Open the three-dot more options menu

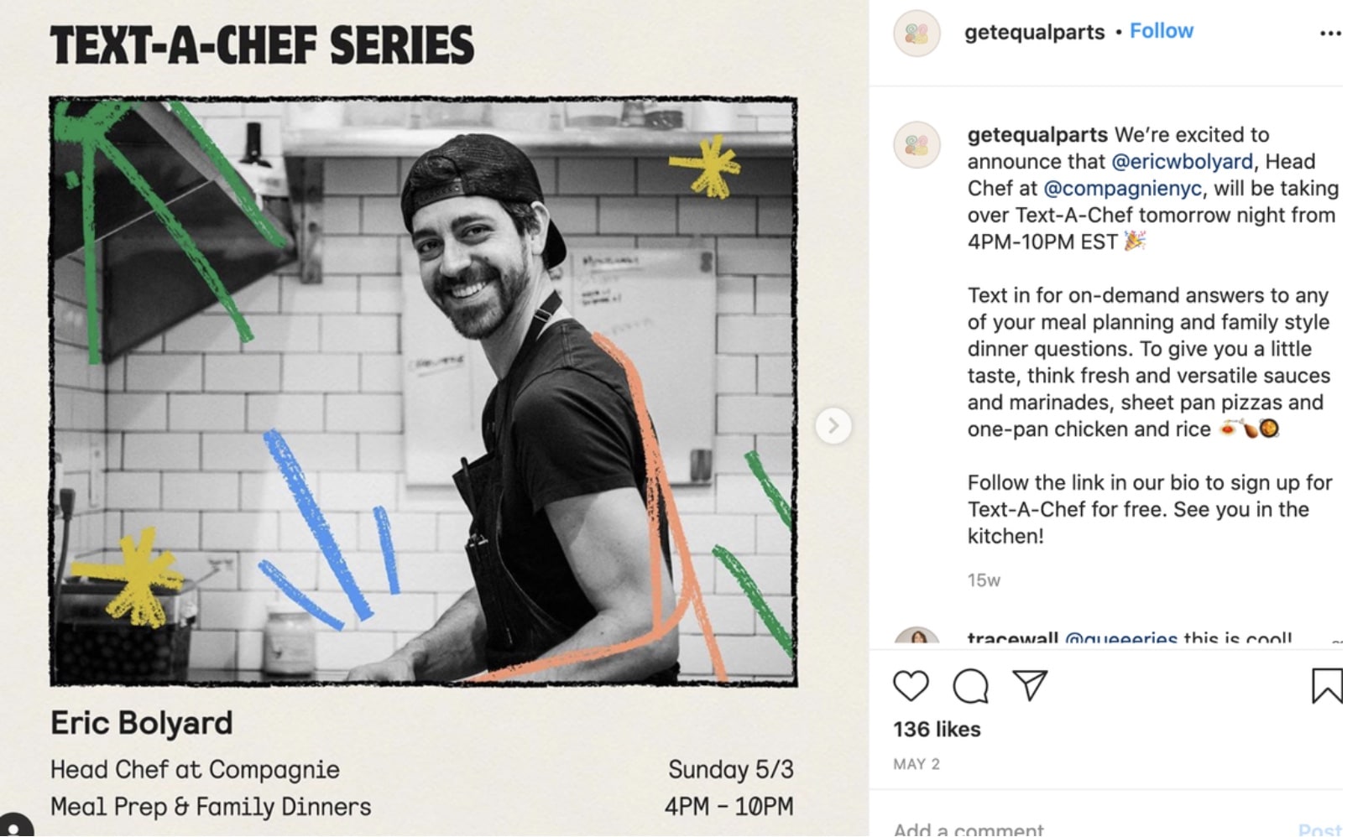1329,34
